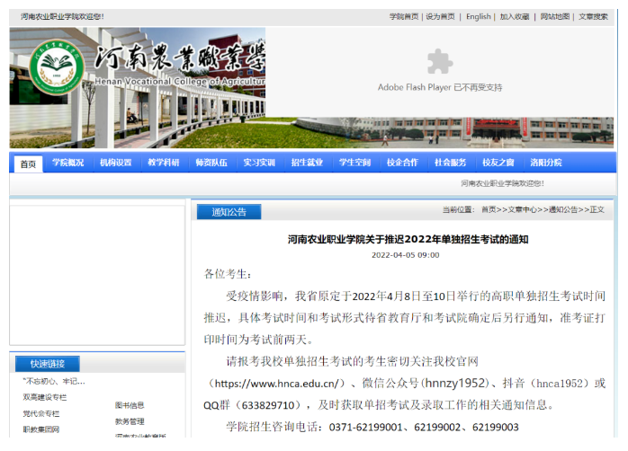The height and width of the screenshot is (451, 628).
Task: Select 招生就业 in the navigation bar
Action: click(x=307, y=163)
